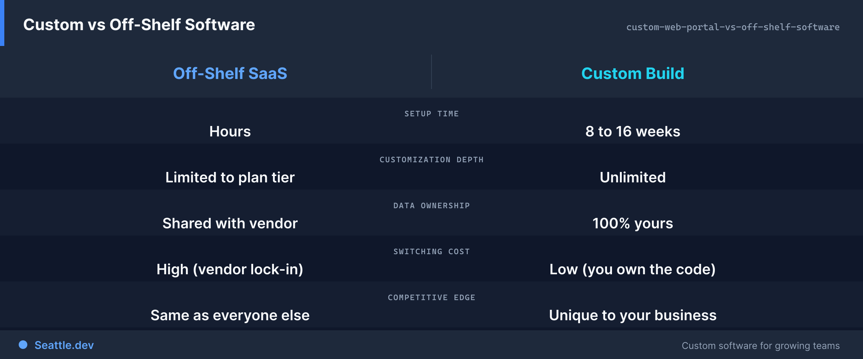This screenshot has height=359, width=863.
Task: Select the Custom Build column heading
Action: coord(633,73)
